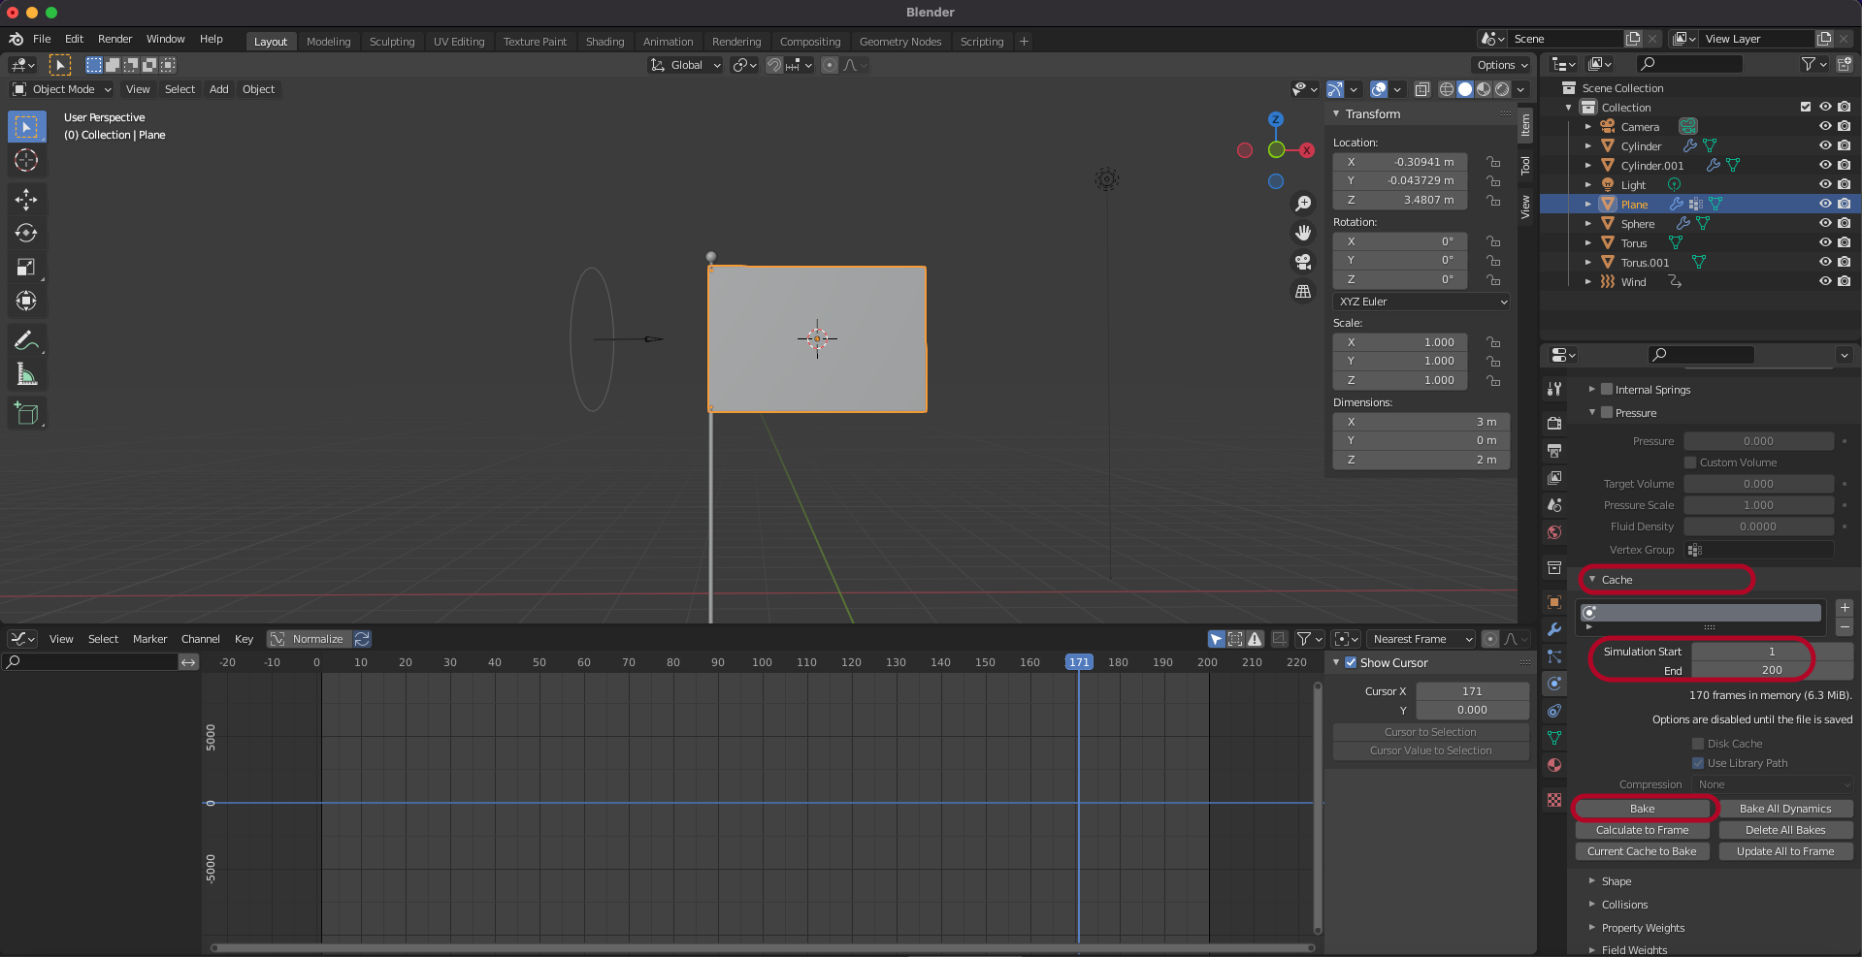Select the Move tool in the toolbar

click(x=26, y=200)
